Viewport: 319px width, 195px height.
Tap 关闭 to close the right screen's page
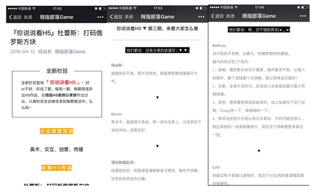click(230, 16)
